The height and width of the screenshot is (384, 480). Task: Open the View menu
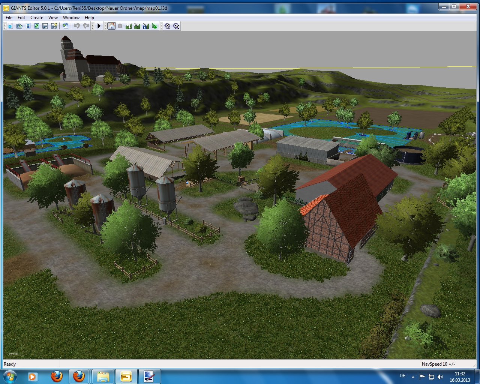click(x=53, y=18)
